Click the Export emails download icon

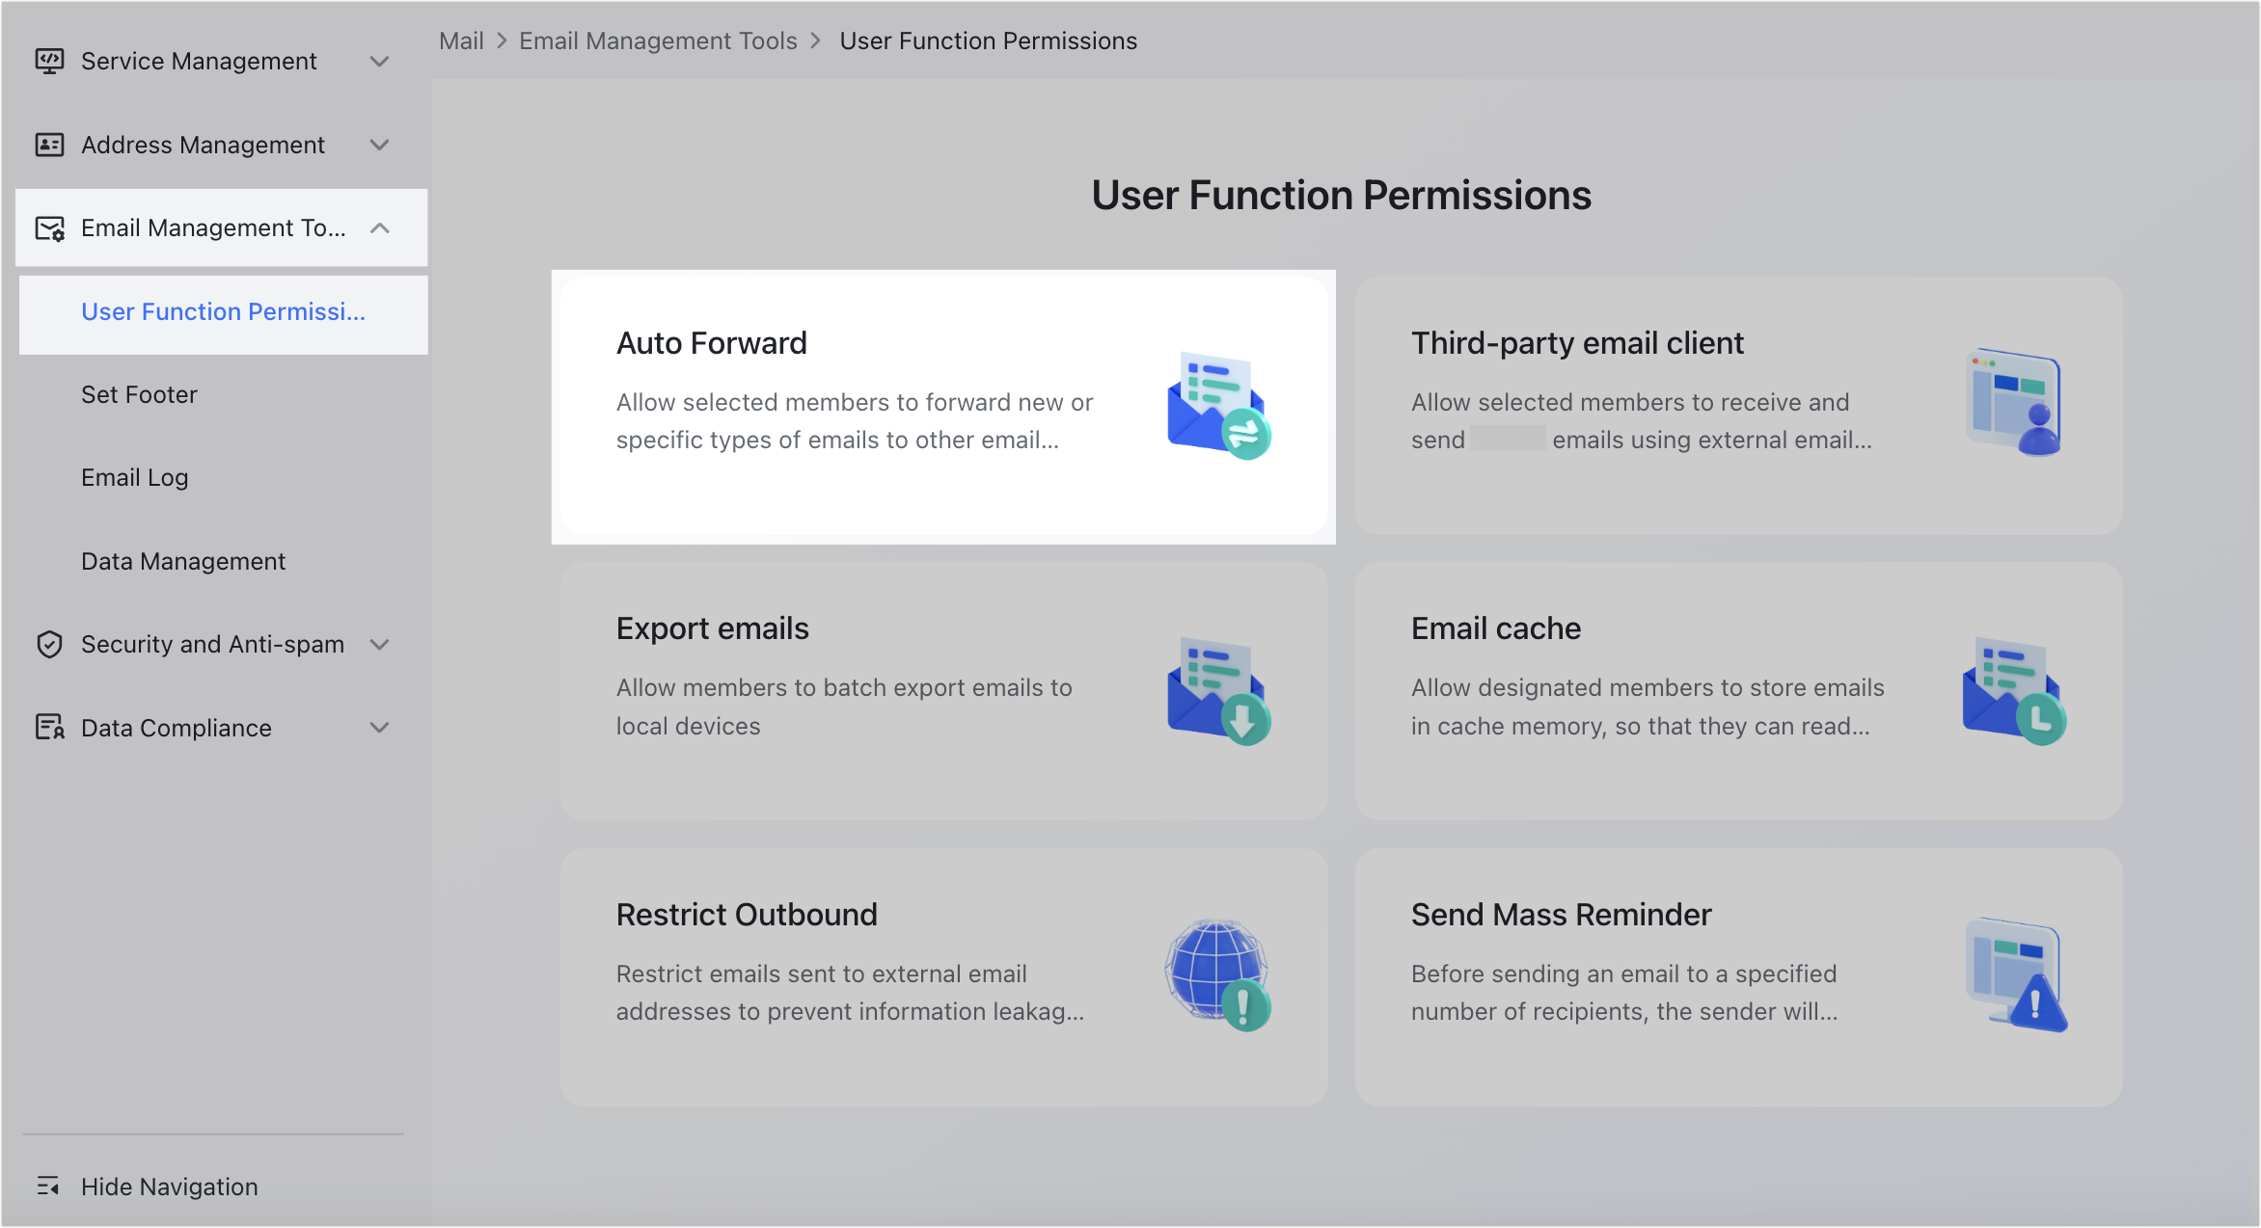1217,692
